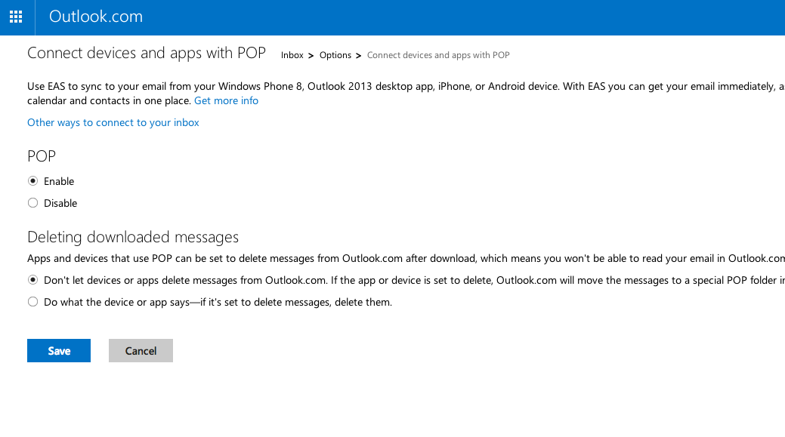The width and height of the screenshot is (785, 437).
Task: Go to Options in the breadcrumb
Action: click(x=335, y=55)
